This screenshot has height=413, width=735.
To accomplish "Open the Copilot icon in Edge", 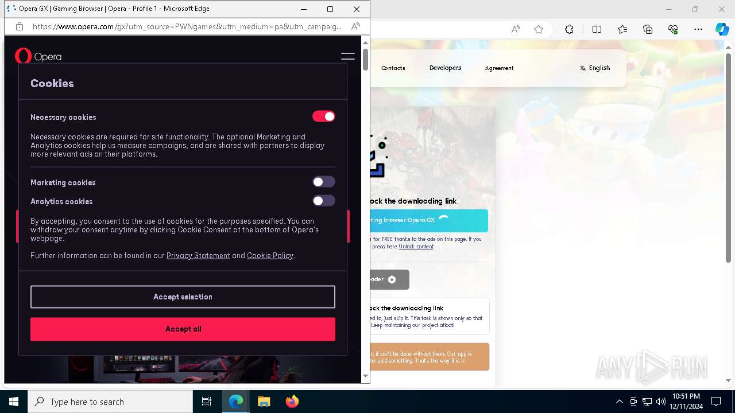I will [722, 29].
